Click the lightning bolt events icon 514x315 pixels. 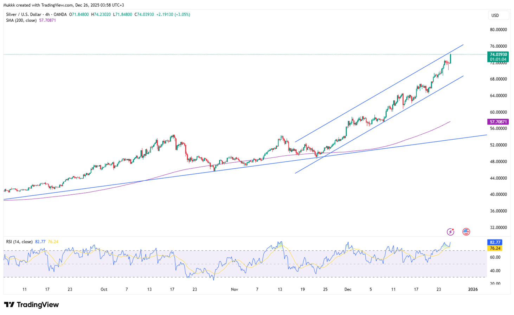pos(450,232)
